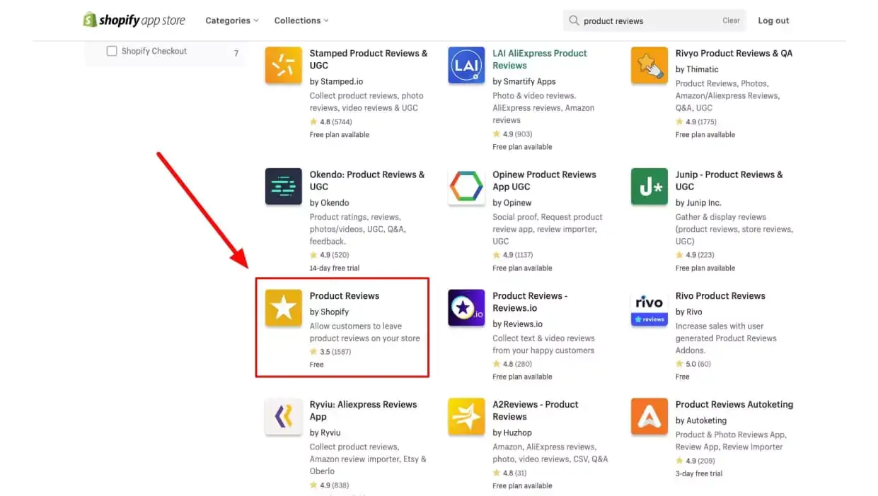The height and width of the screenshot is (496, 878).
Task: Click the 4.9 (1137) Opinew rating
Action: (x=513, y=255)
